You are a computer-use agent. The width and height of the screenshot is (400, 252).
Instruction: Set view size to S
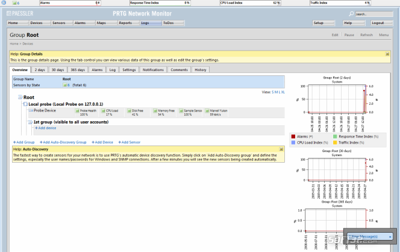click(273, 92)
